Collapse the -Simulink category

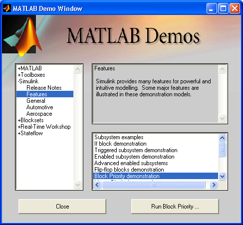click(x=28, y=81)
